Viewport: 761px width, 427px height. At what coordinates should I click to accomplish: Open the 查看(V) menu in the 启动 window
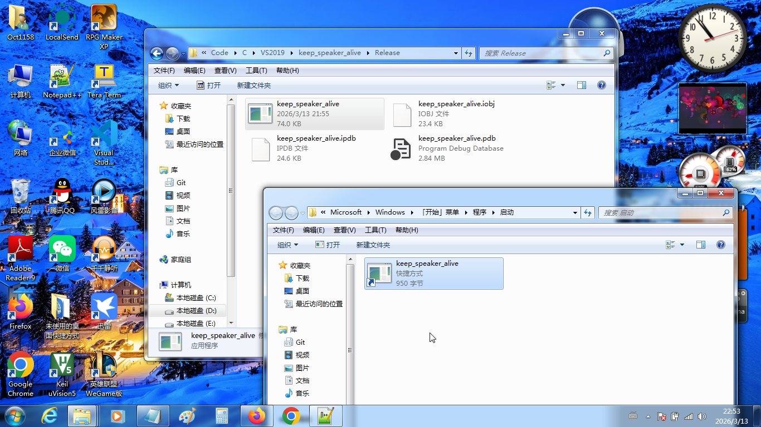[x=344, y=230]
